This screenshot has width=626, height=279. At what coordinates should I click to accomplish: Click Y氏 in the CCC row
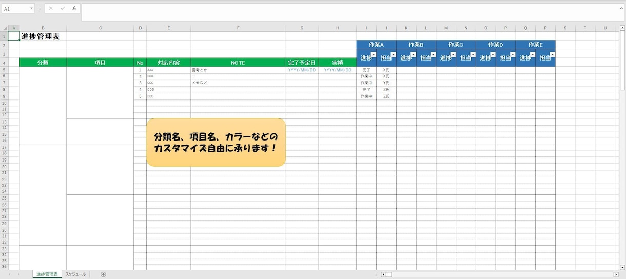click(x=386, y=83)
